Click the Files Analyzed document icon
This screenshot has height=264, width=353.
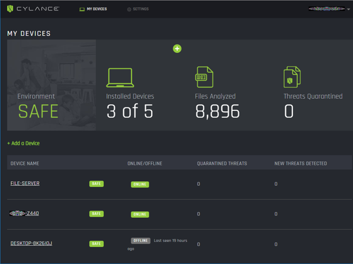coord(204,77)
